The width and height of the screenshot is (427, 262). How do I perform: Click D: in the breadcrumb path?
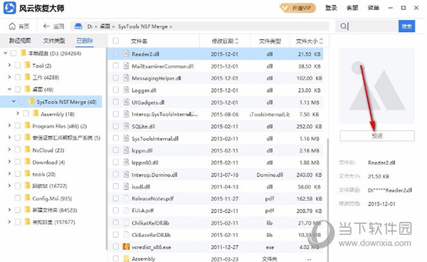90,26
